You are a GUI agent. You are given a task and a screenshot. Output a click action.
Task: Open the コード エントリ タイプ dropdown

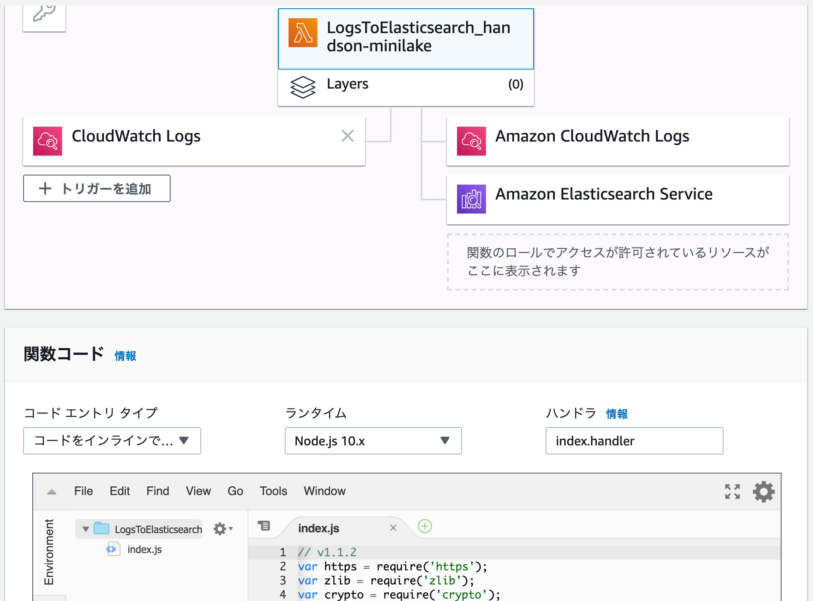(112, 441)
